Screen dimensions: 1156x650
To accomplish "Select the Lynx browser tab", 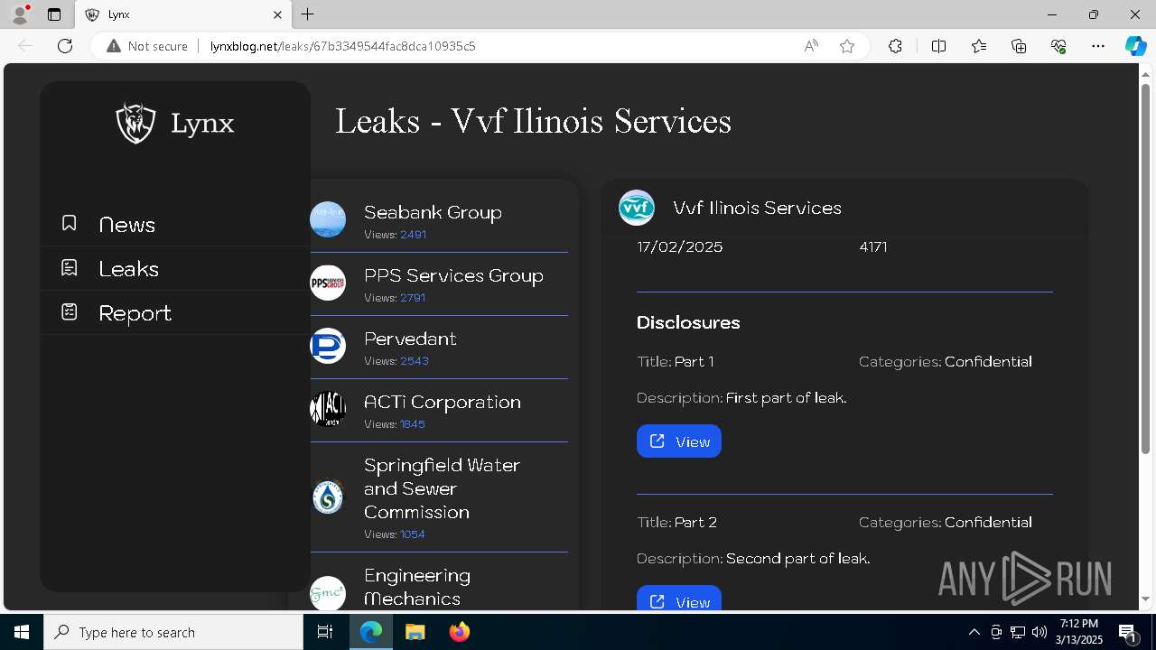I will click(182, 14).
